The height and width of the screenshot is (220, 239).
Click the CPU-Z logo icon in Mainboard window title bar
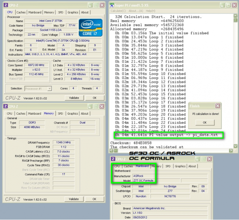click(x=113, y=159)
